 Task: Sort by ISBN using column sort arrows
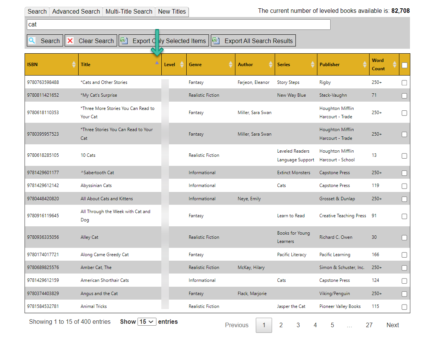(74, 65)
